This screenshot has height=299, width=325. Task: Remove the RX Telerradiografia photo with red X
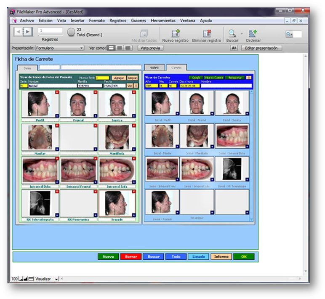[57, 191]
